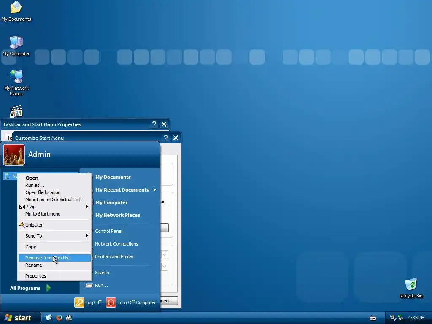Screen dimensions: 432x324
Task: Click the Turn Off Computer label
Action: [x=137, y=302]
